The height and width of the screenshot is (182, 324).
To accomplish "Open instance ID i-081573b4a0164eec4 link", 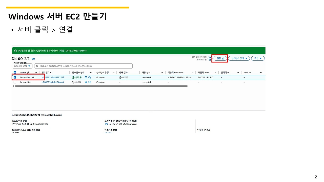I will point(53,82).
